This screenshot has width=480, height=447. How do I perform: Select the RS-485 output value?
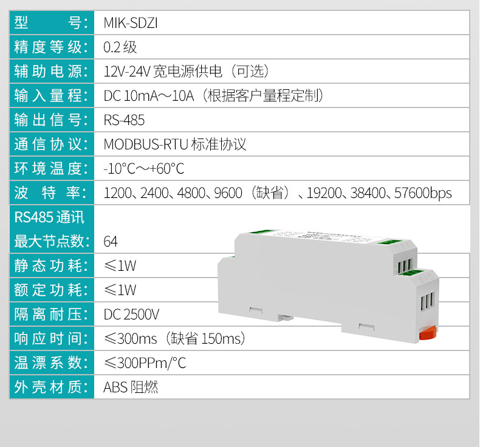point(124,120)
